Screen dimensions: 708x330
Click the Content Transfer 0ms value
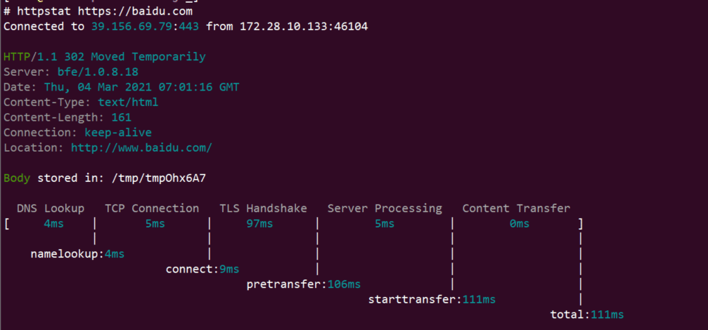(x=520, y=223)
